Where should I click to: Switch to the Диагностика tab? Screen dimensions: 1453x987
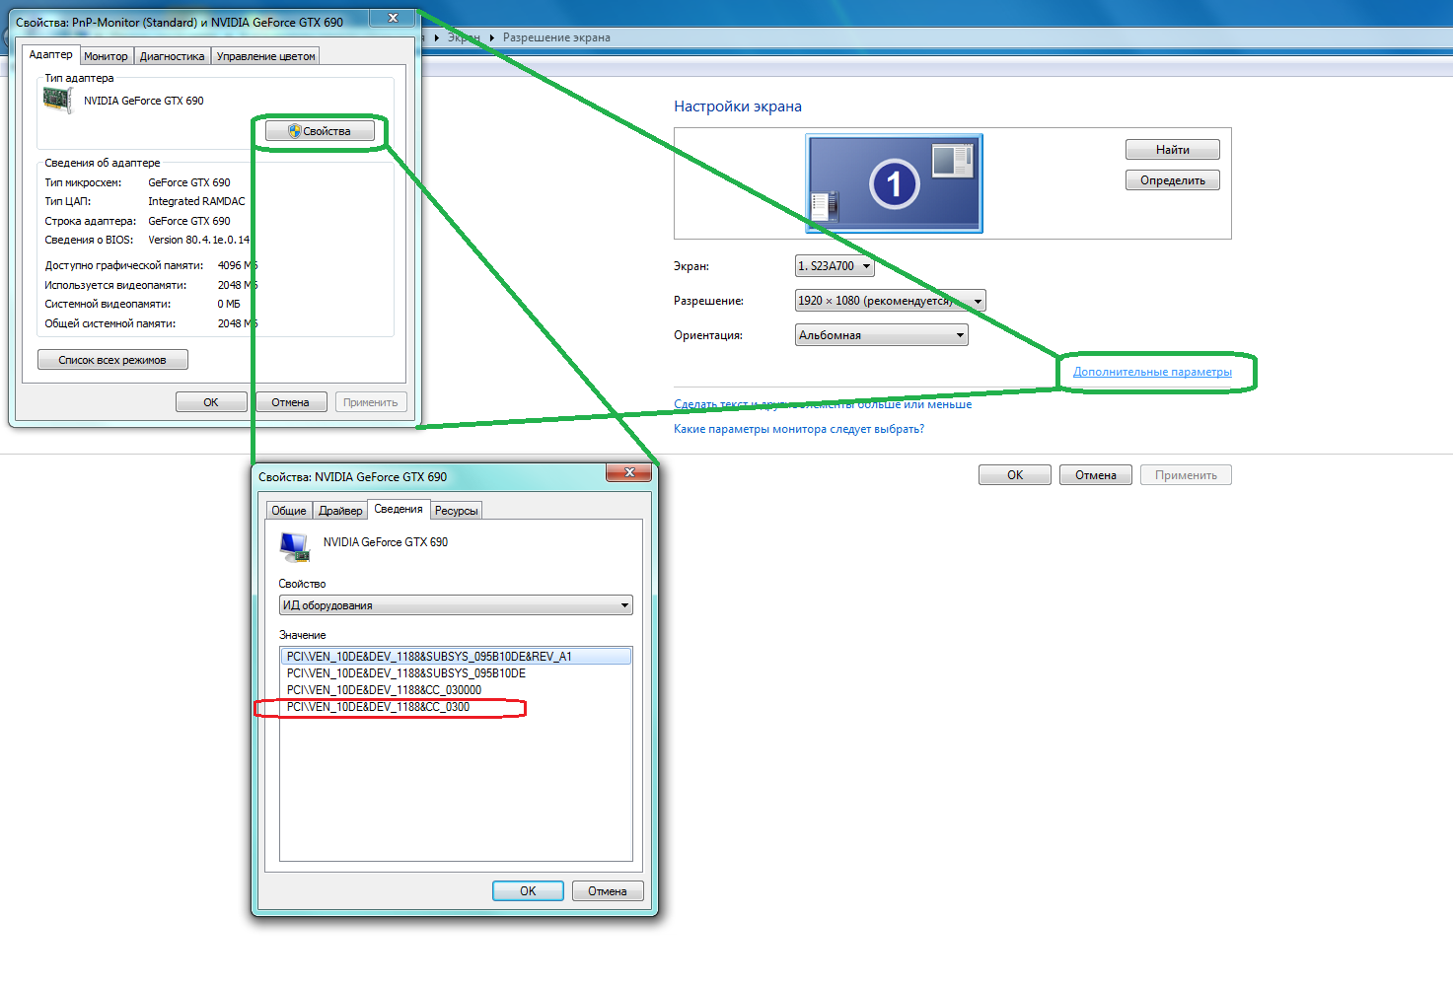coord(172,56)
